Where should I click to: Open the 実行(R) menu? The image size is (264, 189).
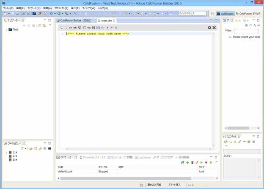[x=75, y=8]
